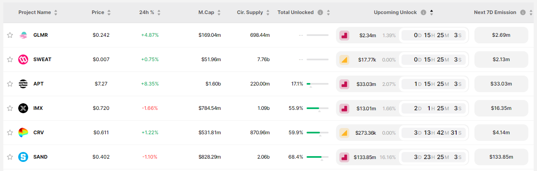Click the M.Cap column header
The height and width of the screenshot is (171, 537).
pyautogui.click(x=206, y=12)
